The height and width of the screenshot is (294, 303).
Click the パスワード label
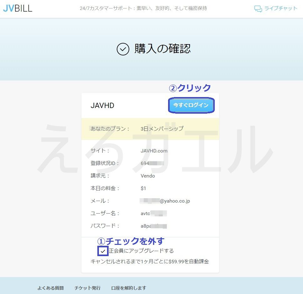point(105,226)
